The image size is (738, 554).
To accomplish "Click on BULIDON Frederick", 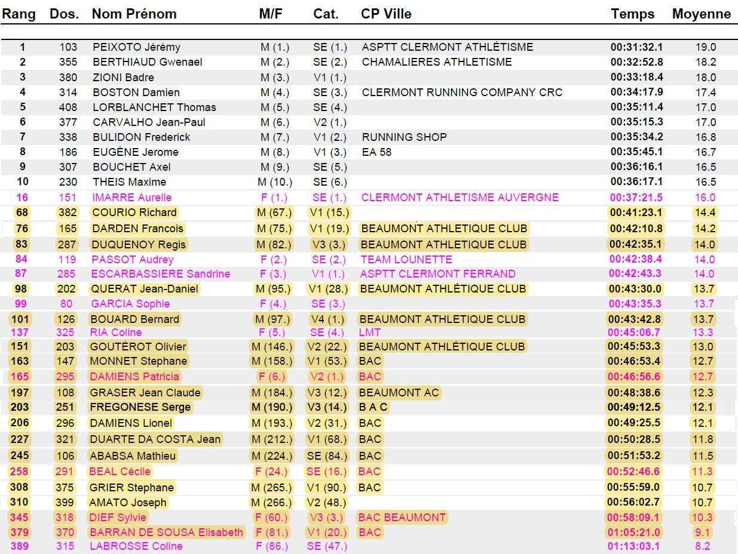I will (x=142, y=137).
